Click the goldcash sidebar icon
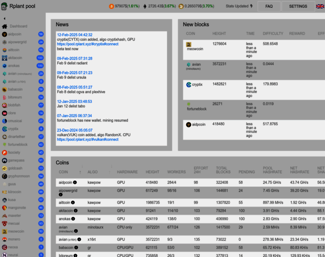The height and width of the screenshot is (257, 325). tap(4, 168)
